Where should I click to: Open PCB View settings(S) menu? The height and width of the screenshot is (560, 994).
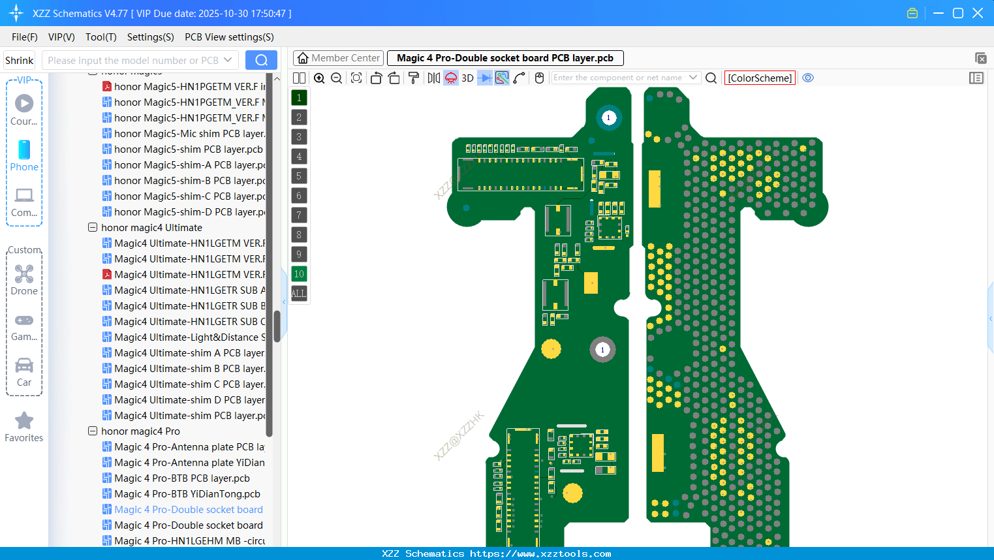point(229,37)
